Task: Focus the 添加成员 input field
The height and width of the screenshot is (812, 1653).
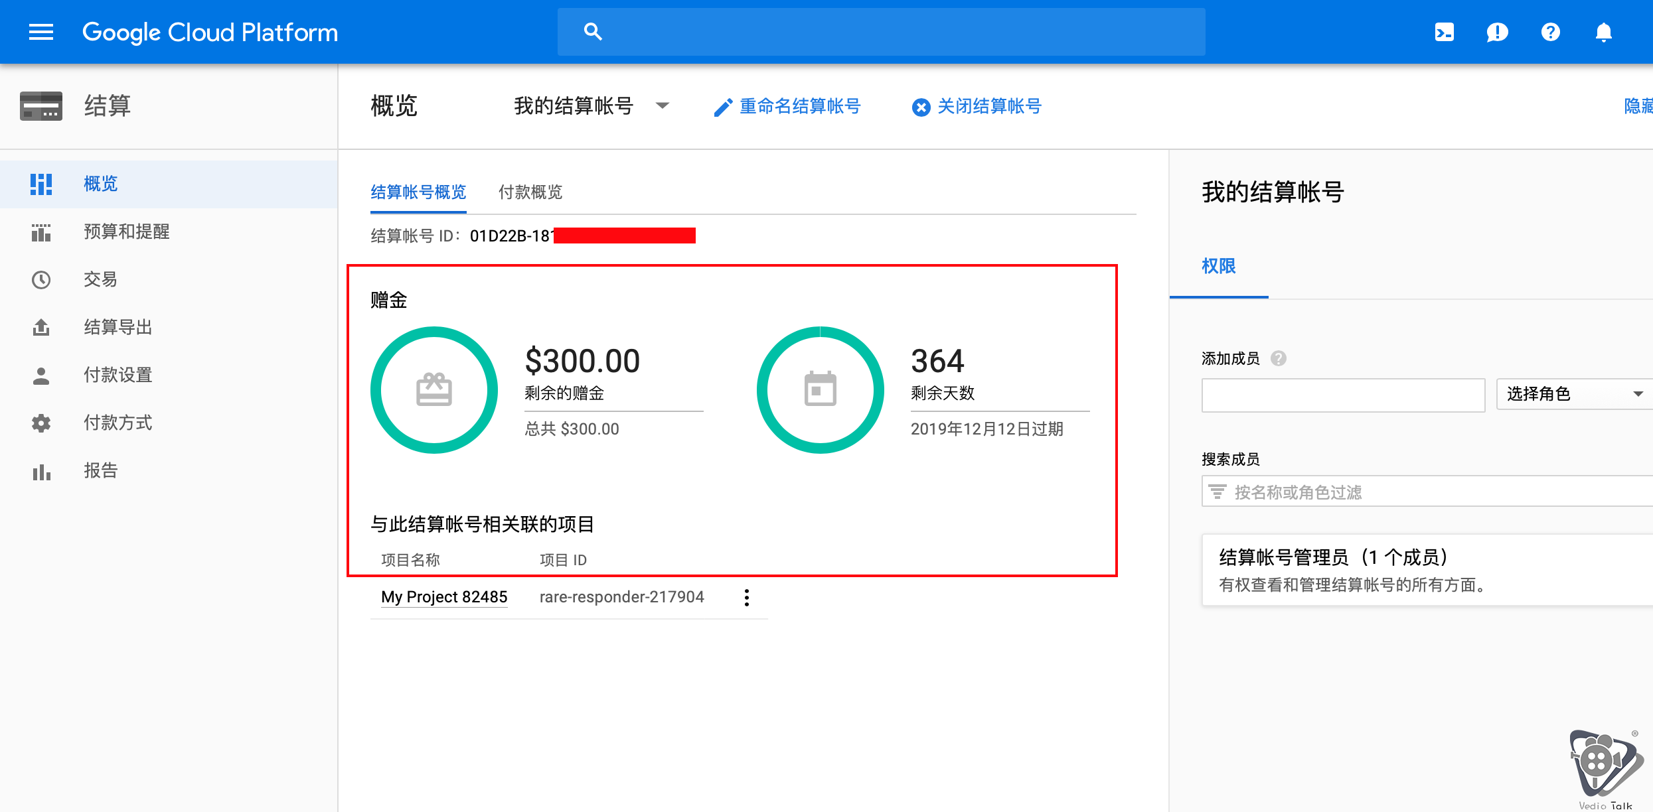Action: click(1343, 395)
